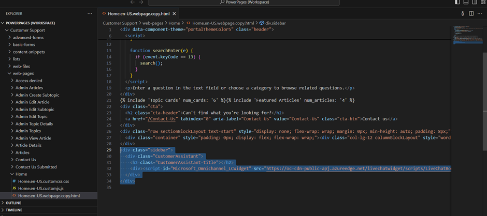
Task: Expand the advanced-forms folder
Action: click(x=28, y=37)
